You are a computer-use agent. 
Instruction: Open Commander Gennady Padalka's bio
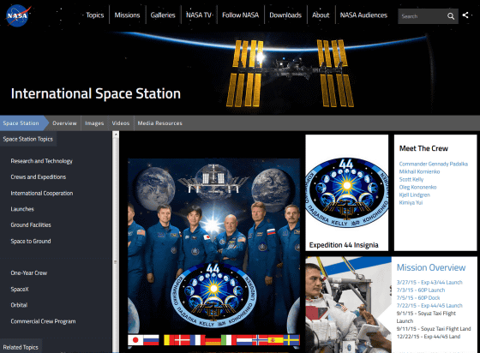(434, 164)
